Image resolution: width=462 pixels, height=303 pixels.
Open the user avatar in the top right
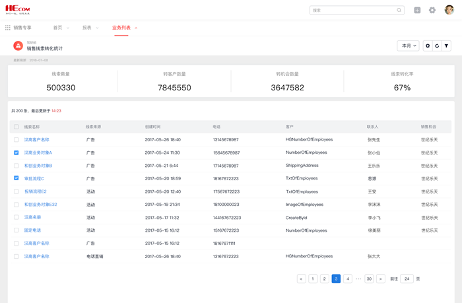pyautogui.click(x=449, y=10)
